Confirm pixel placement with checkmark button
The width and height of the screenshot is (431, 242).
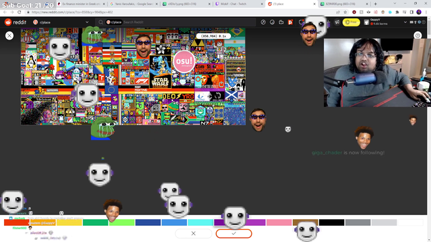pos(234,233)
